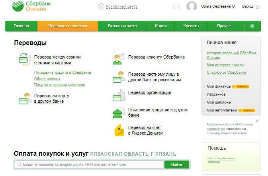Open the messages envelope icon
Viewport: 268px width, 176px height.
point(176,7)
